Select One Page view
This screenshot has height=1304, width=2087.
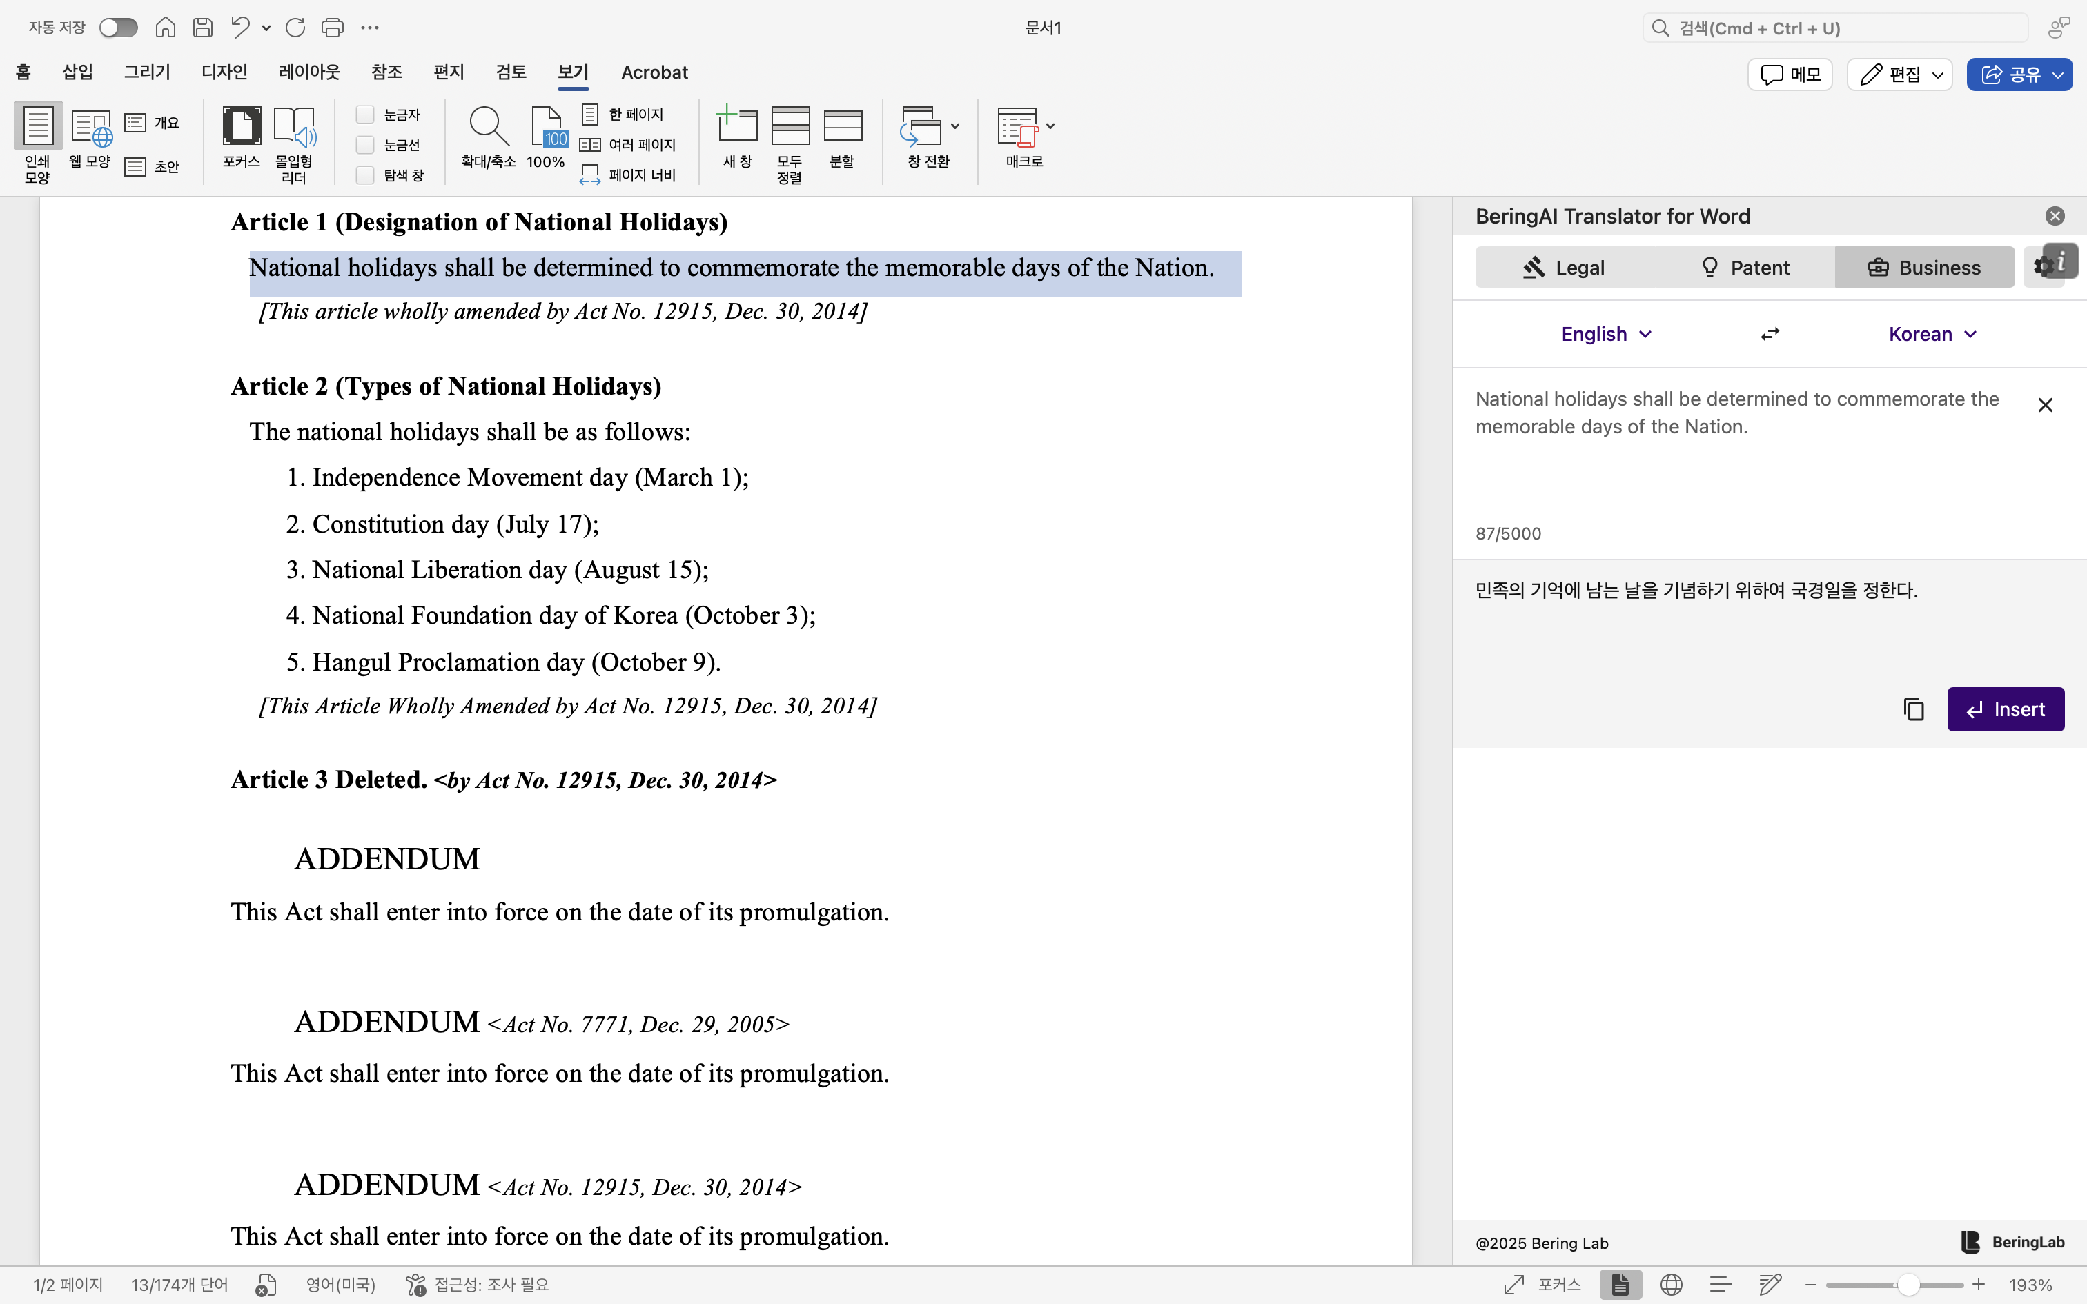coord(623,114)
